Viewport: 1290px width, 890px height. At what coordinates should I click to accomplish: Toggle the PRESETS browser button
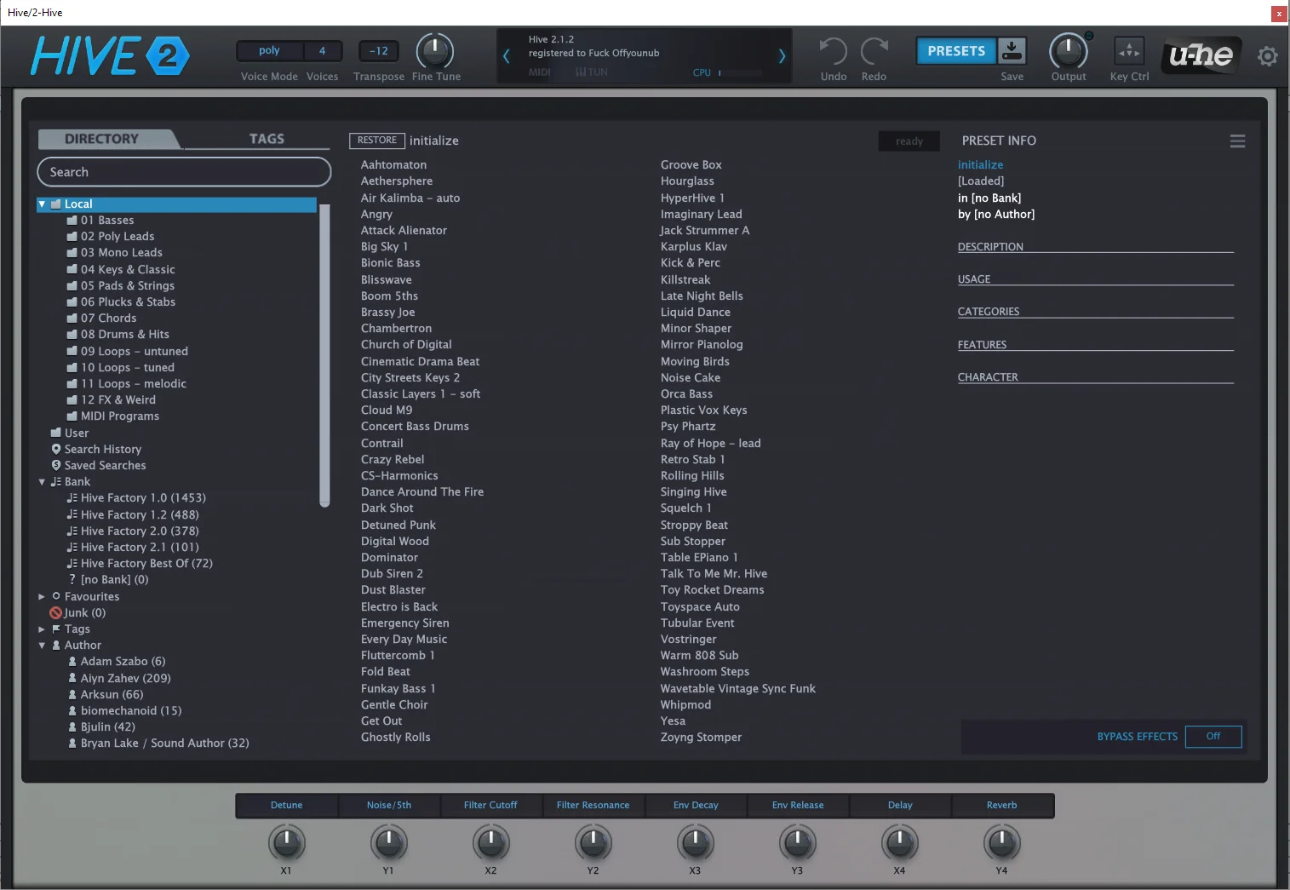[x=955, y=51]
